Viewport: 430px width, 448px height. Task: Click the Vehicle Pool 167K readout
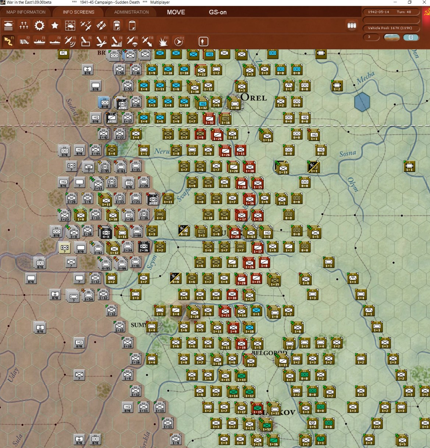coord(391,28)
